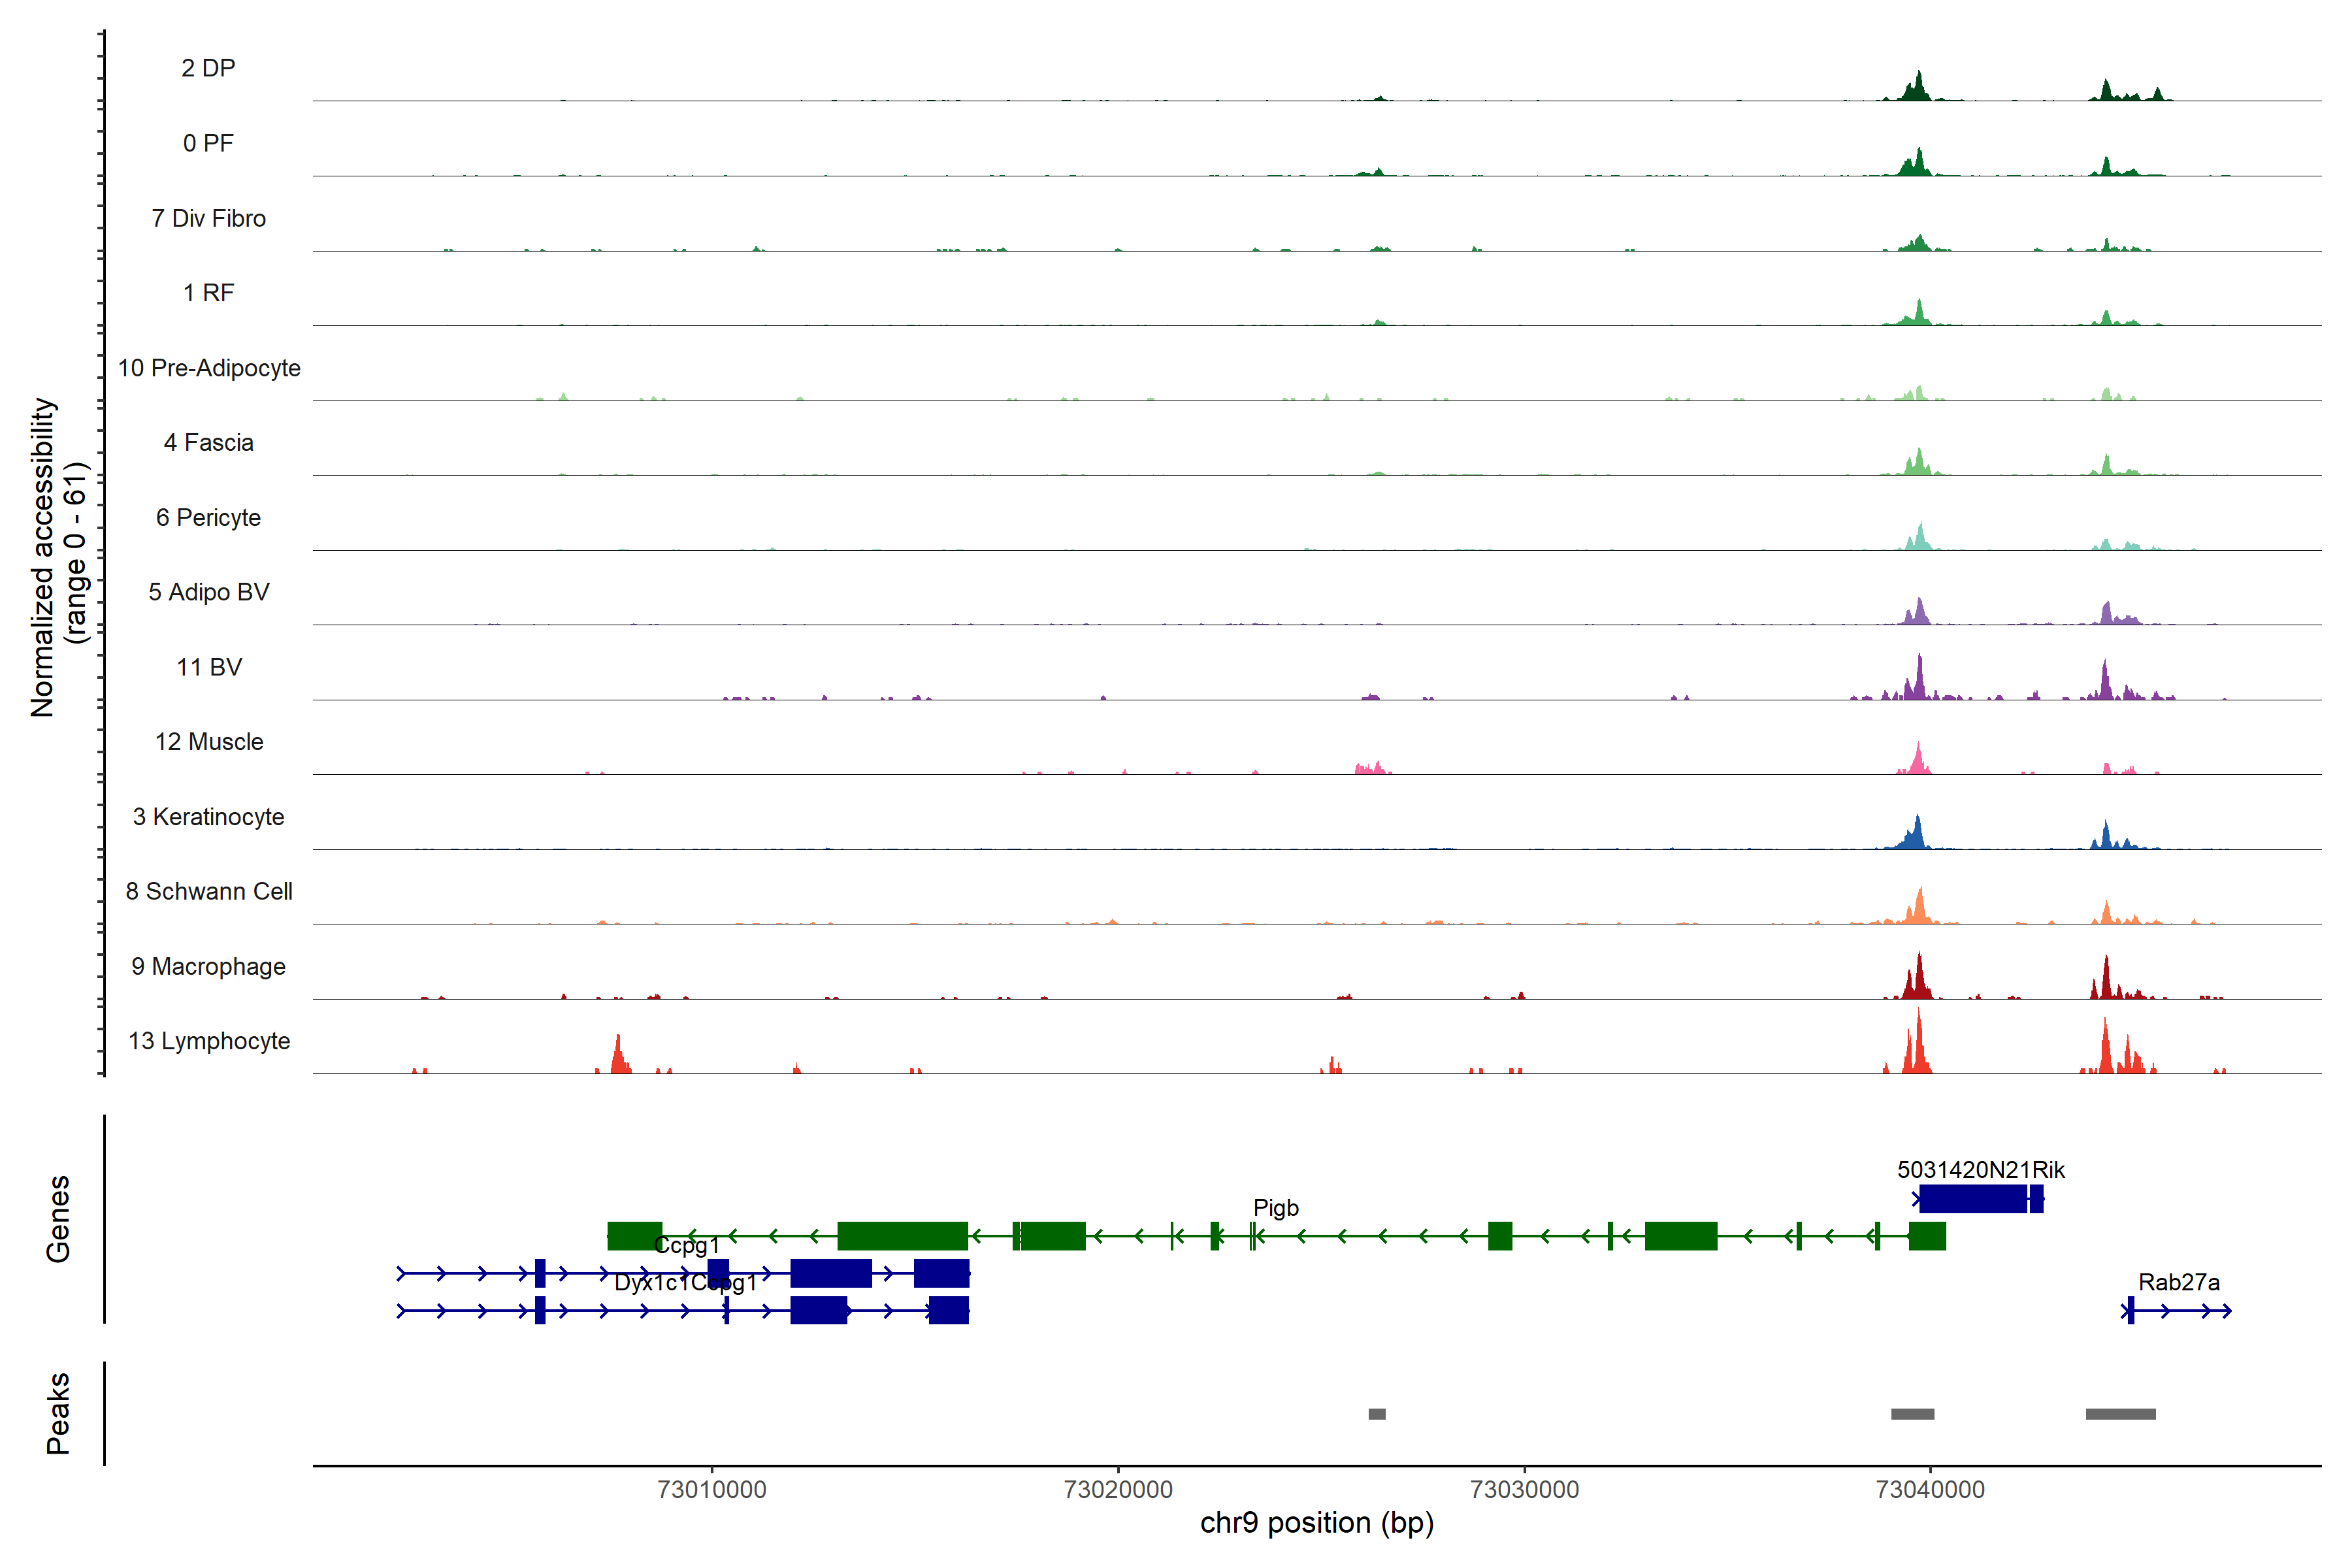This screenshot has width=2352, height=1568.
Task: Click the 12 Muscle track label
Action: 209,742
